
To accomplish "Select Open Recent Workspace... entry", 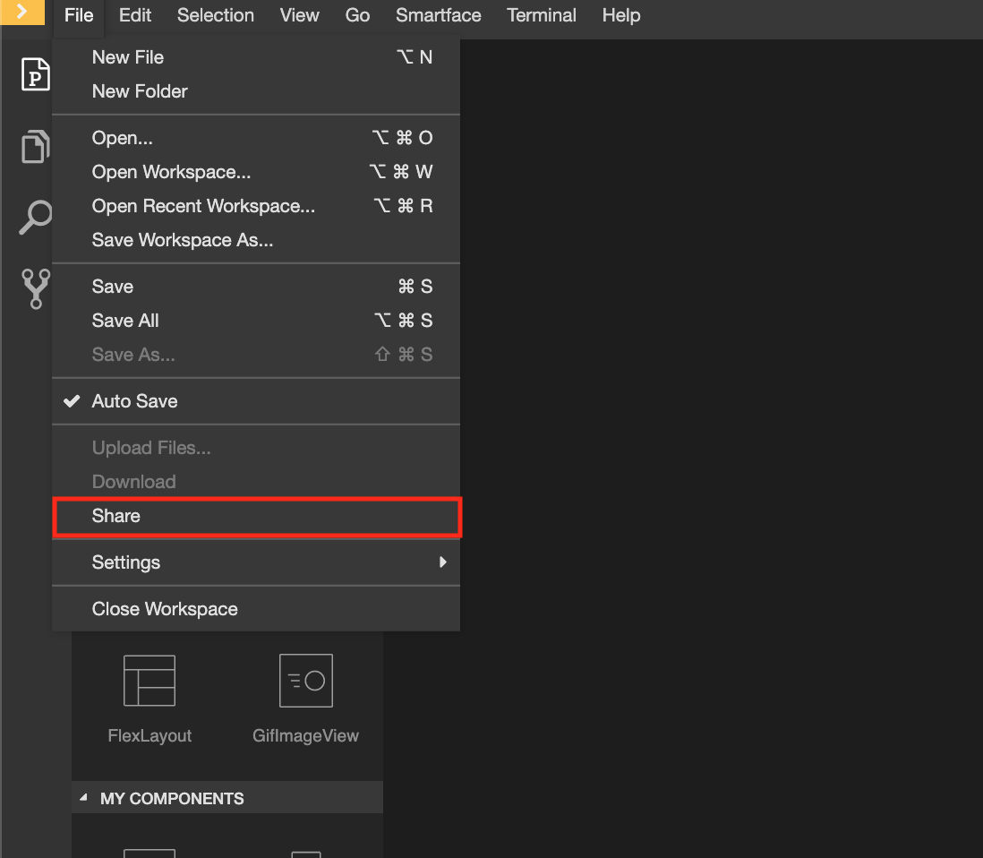I will click(203, 206).
